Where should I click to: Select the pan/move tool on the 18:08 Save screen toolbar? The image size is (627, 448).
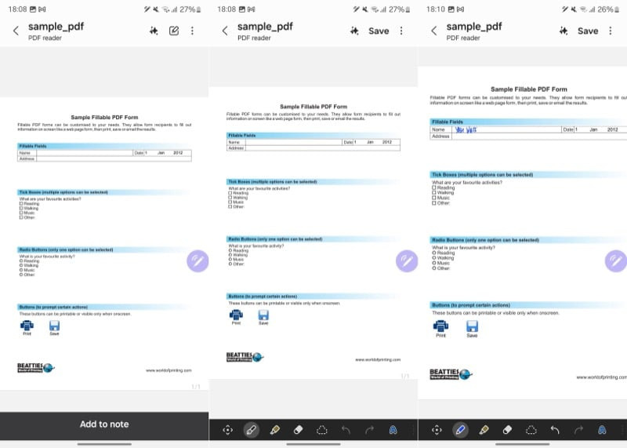(228, 430)
